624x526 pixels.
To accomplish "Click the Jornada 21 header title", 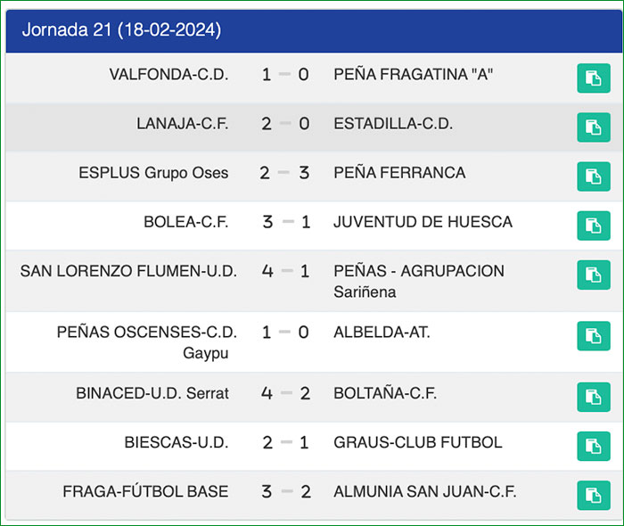I will click(121, 30).
